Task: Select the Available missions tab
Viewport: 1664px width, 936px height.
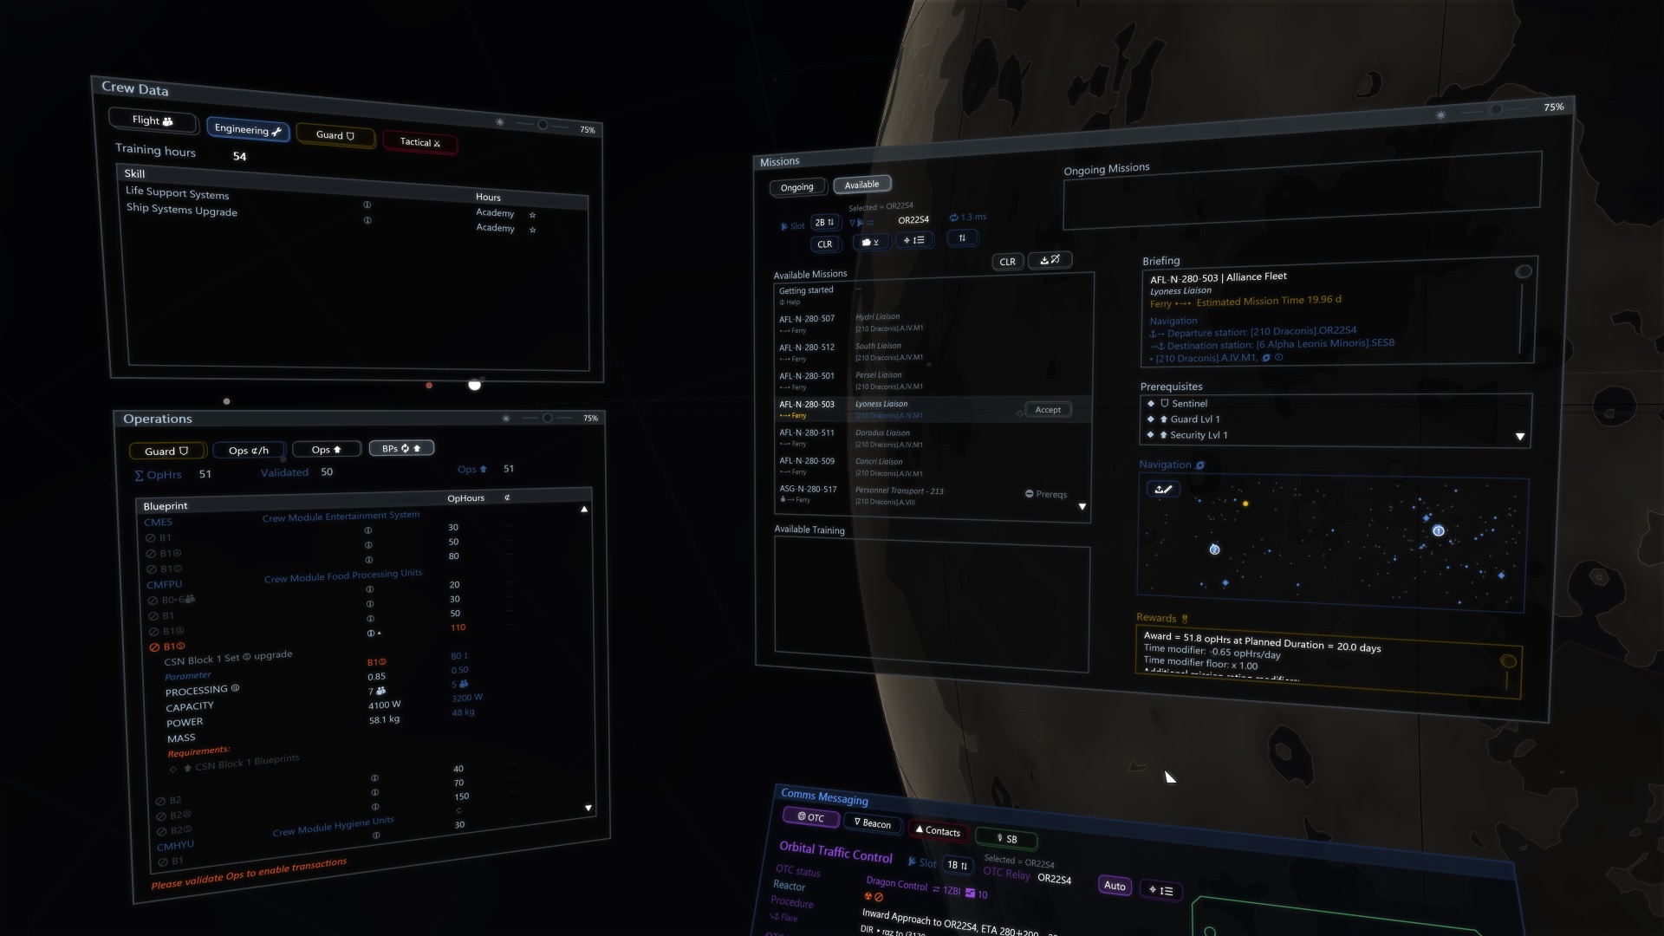Action: 860,184
